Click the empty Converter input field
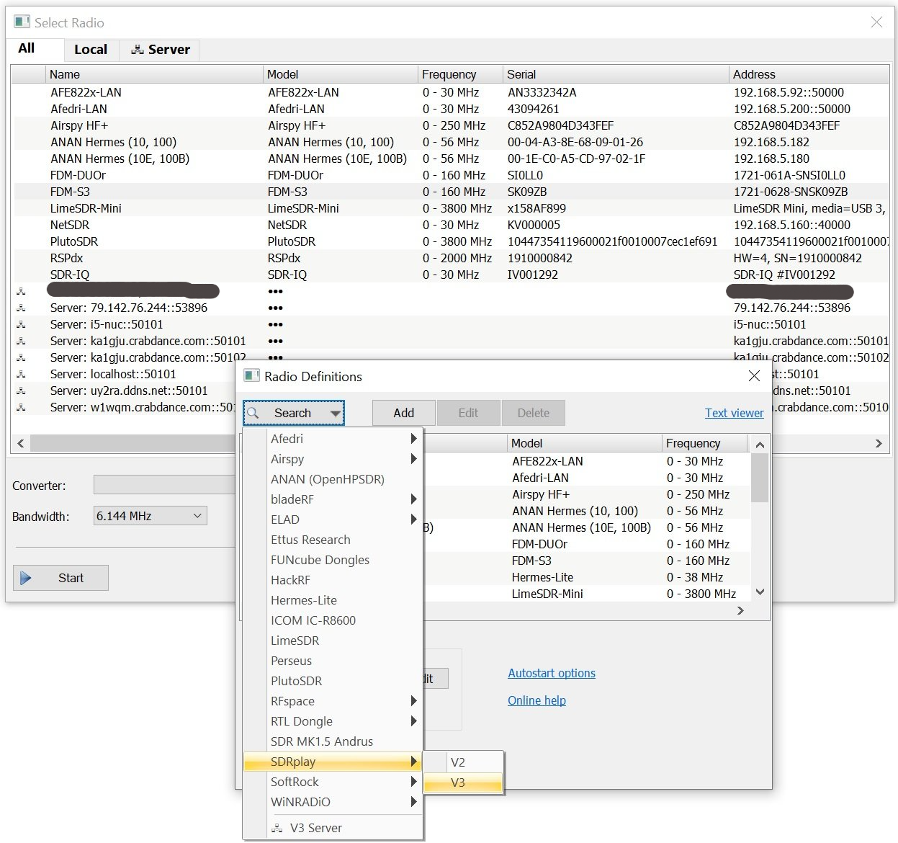Viewport: 898px width, 843px height. [164, 484]
